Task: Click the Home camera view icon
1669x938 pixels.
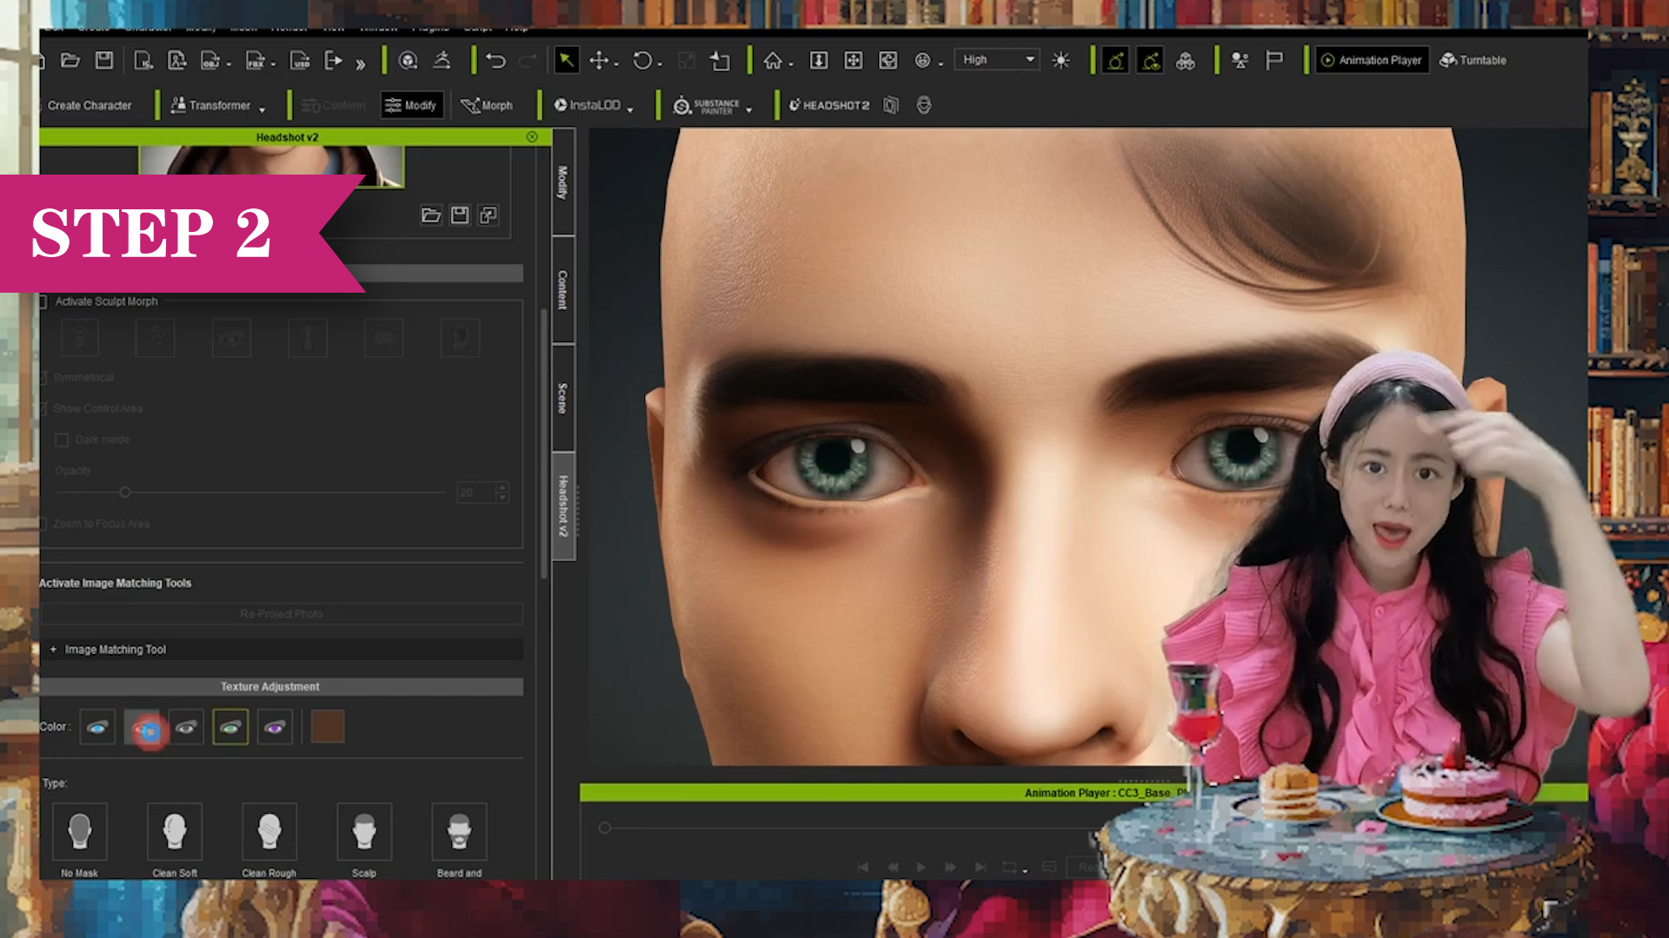Action: pos(772,61)
